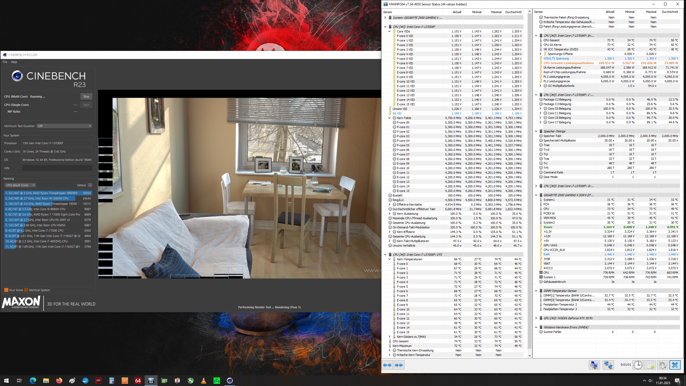686x386 pixels.
Task: Click the network remote monitoring icon
Action: coord(608,365)
